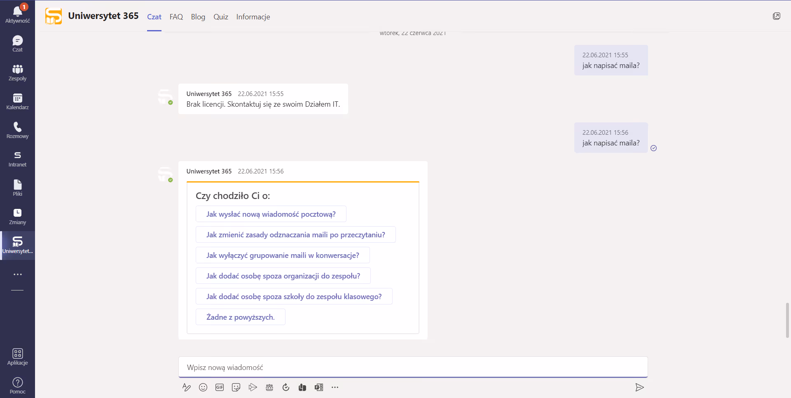The height and width of the screenshot is (398, 791).
Task: Open Rozmowy calls section
Action: click(17, 130)
